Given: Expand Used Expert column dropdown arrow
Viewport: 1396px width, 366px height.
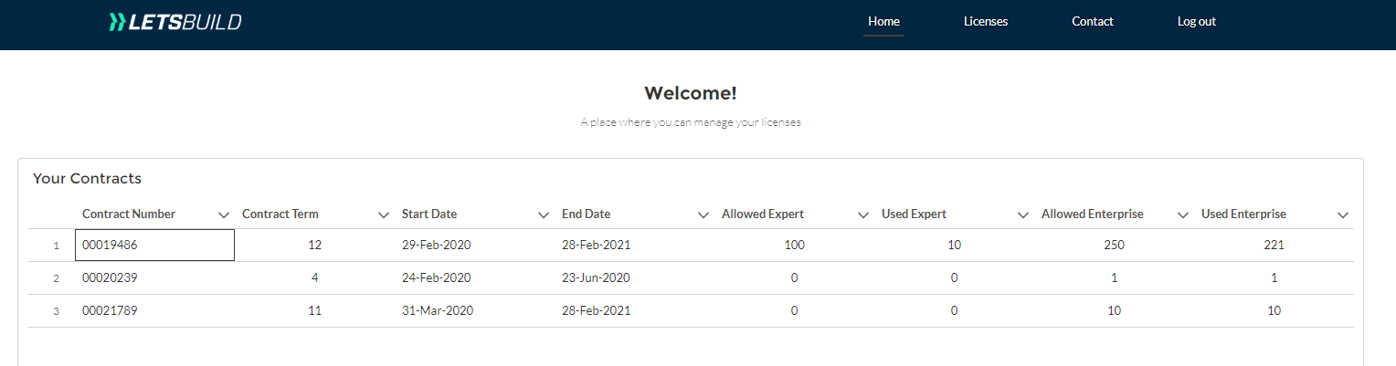Looking at the screenshot, I should click(1023, 214).
